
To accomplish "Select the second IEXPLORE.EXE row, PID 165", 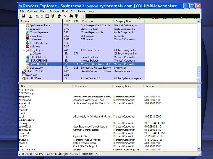I will click(82, 61).
